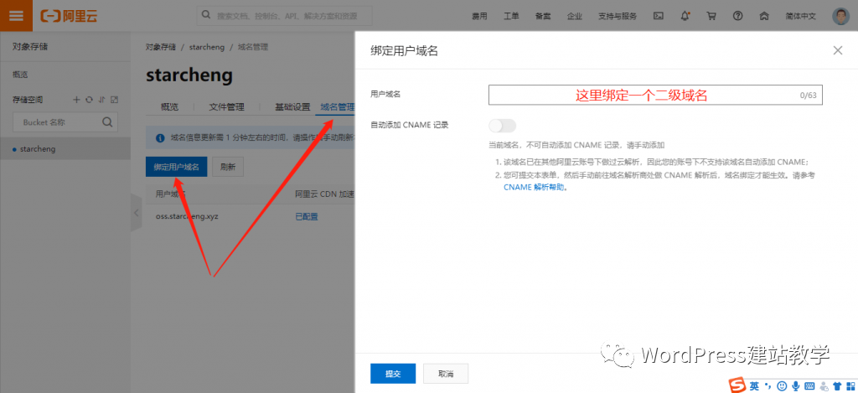Click the 刷新 button
This screenshot has width=858, height=393.
[x=228, y=167]
